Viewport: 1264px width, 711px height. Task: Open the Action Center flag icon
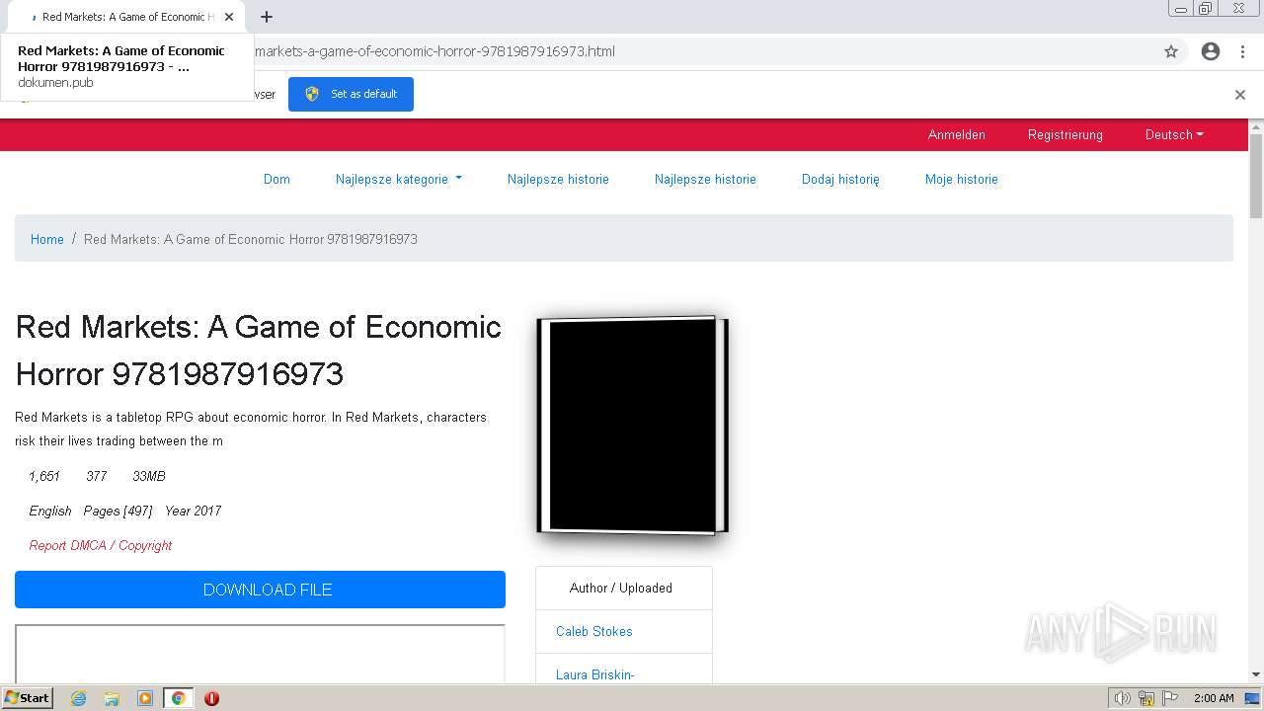[1170, 698]
